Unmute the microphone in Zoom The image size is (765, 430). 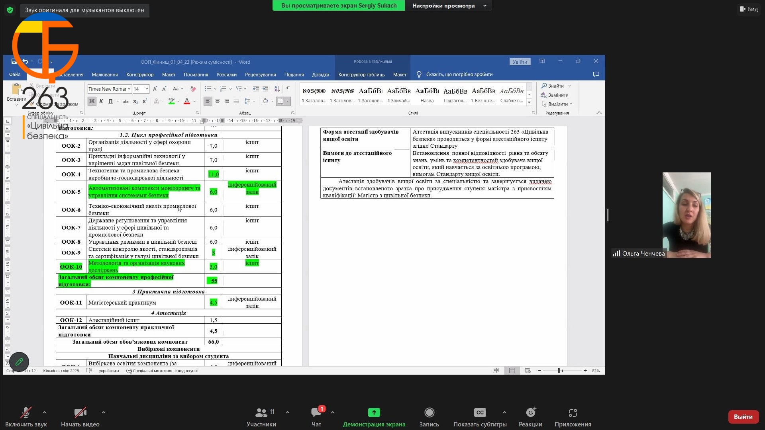(x=26, y=417)
